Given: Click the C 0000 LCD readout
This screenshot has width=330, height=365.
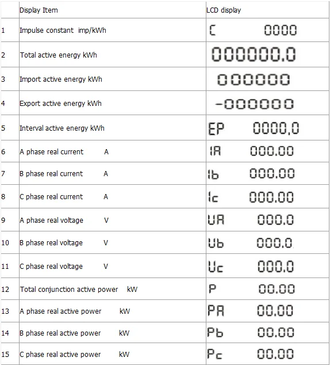Looking at the screenshot, I should coord(253,31).
